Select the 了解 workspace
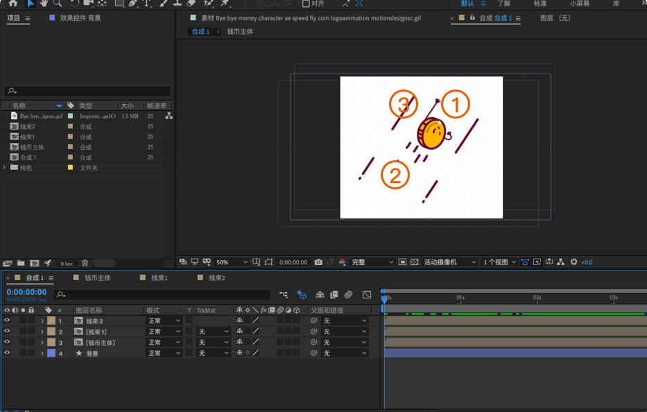The height and width of the screenshot is (412, 647). (504, 3)
